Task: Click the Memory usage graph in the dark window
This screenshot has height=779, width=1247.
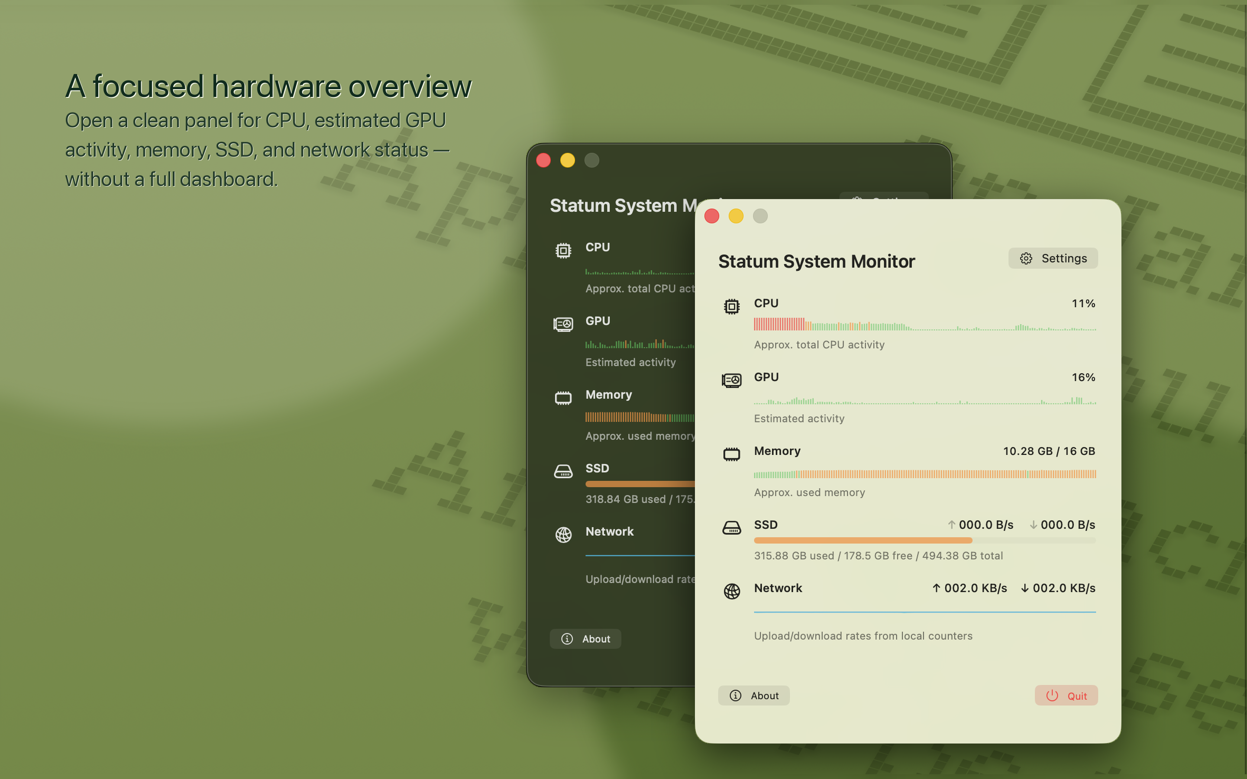Action: click(640, 417)
